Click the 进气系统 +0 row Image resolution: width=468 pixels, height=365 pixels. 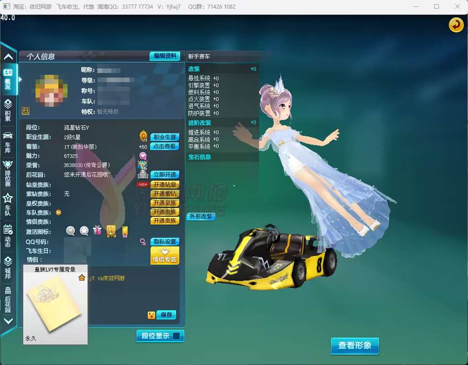coord(203,106)
